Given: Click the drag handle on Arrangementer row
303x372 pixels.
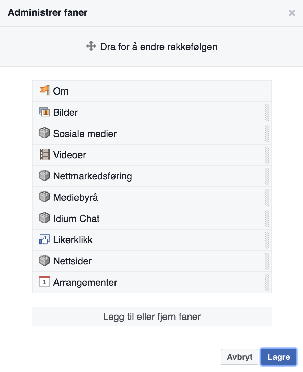Looking at the screenshot, I should point(267,282).
